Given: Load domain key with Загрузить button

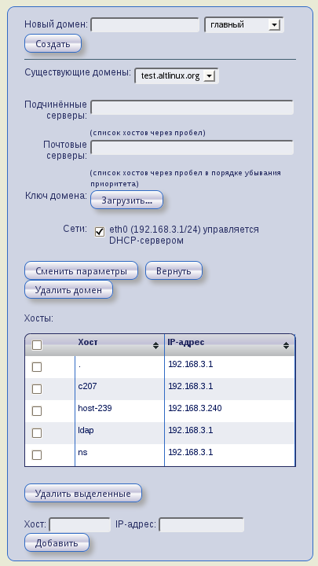Looking at the screenshot, I should (126, 200).
